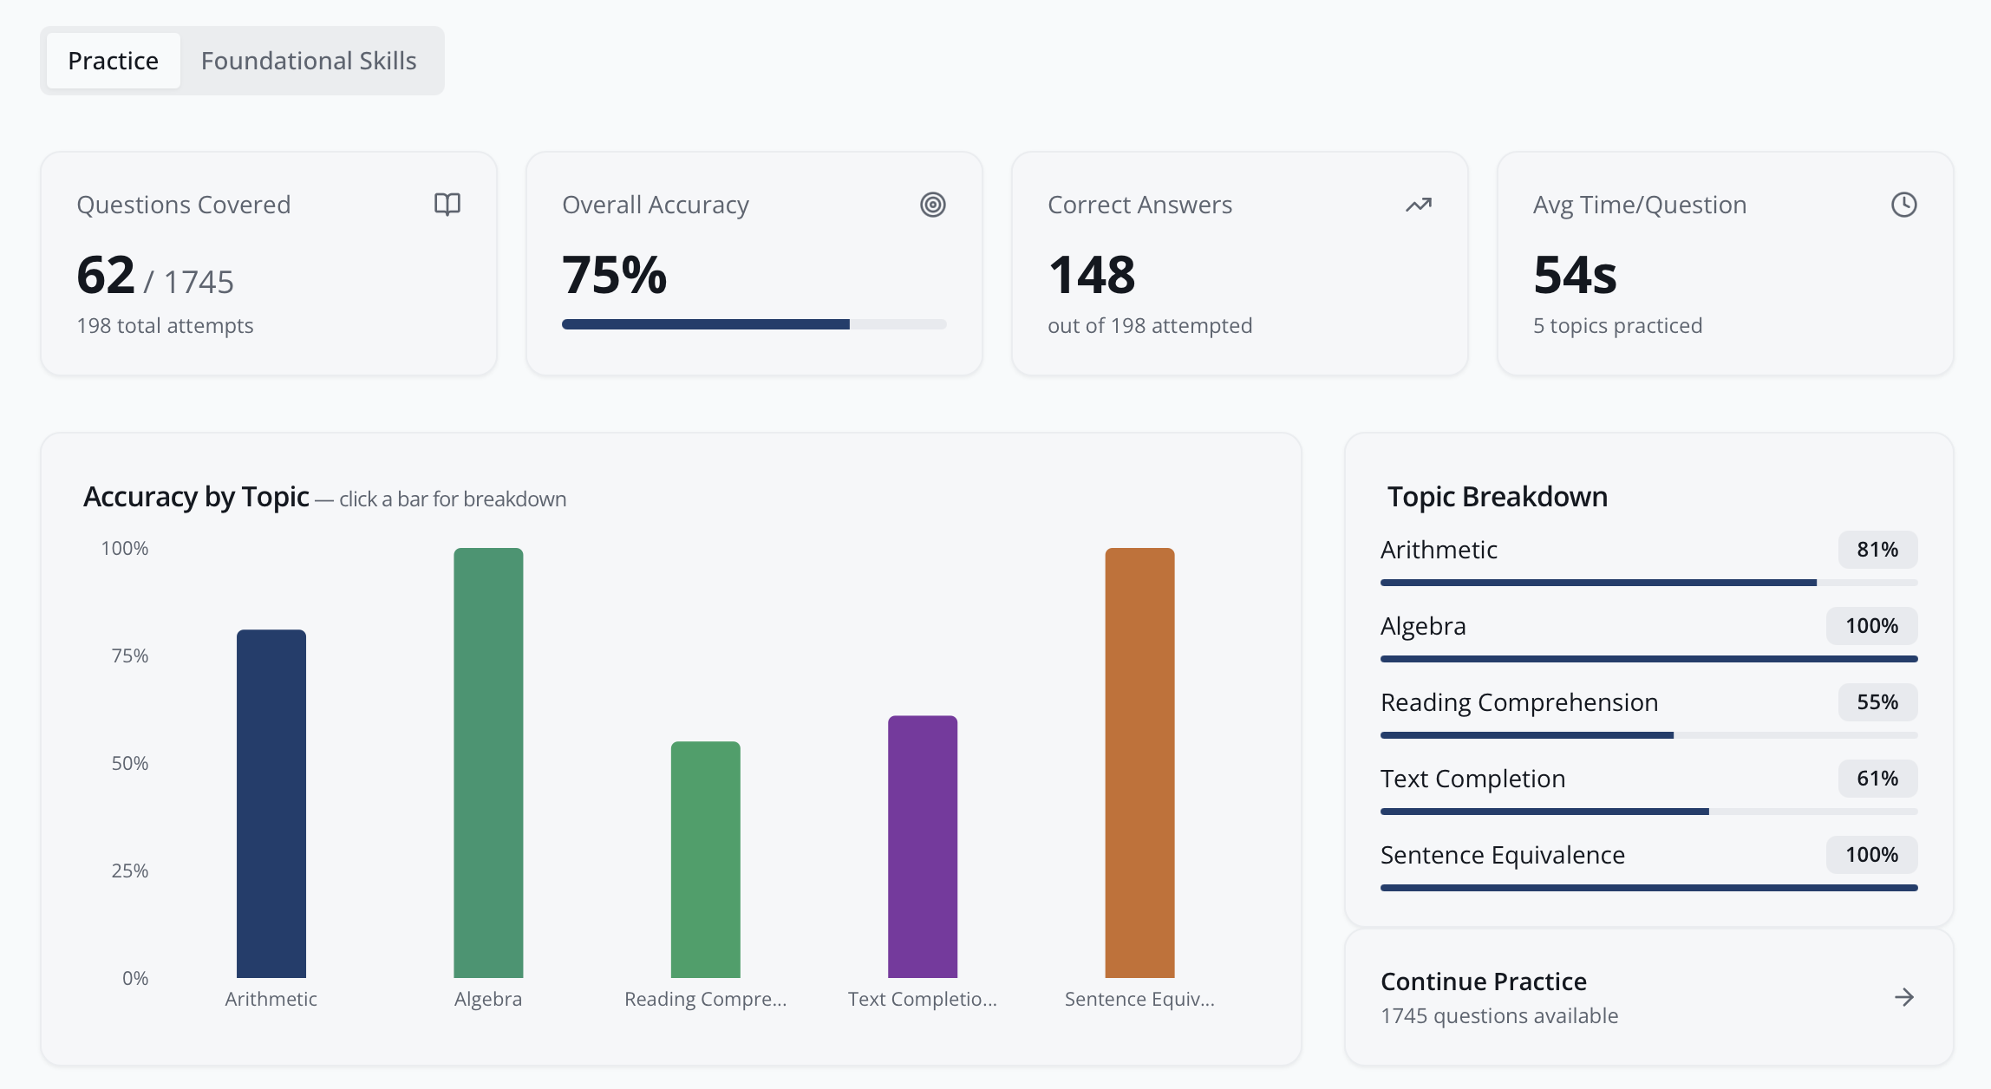1991x1089 pixels.
Task: Select Algebra label in Topic Breakdown
Action: pos(1423,626)
